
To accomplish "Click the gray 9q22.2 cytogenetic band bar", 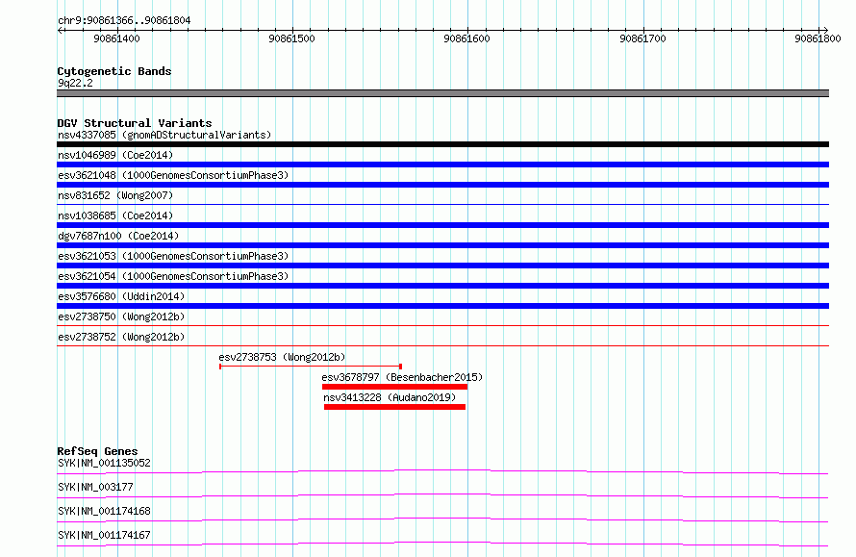I will [x=442, y=93].
